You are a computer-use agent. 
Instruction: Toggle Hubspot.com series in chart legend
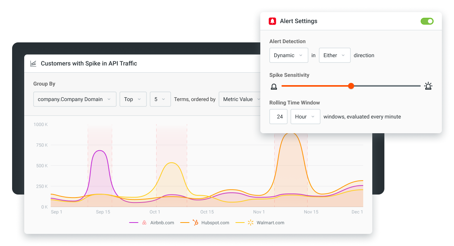[x=205, y=223]
